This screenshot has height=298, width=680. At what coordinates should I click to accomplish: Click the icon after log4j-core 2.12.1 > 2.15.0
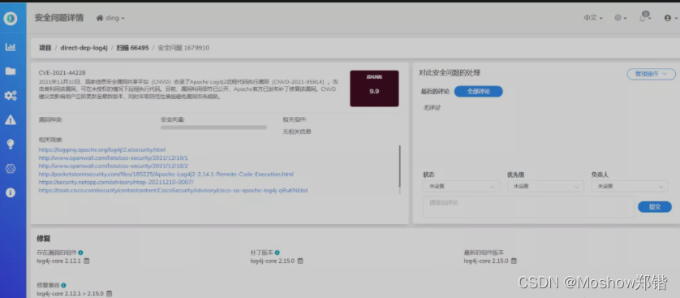(110, 294)
